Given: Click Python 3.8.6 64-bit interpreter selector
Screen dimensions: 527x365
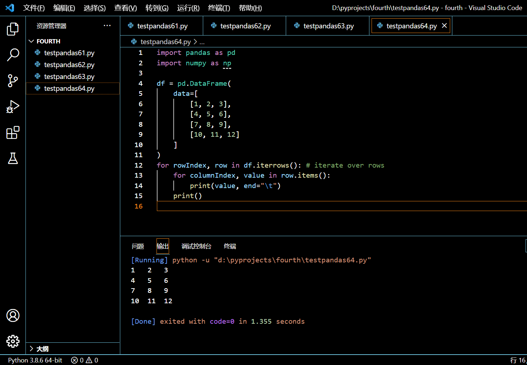Looking at the screenshot, I should (35, 360).
